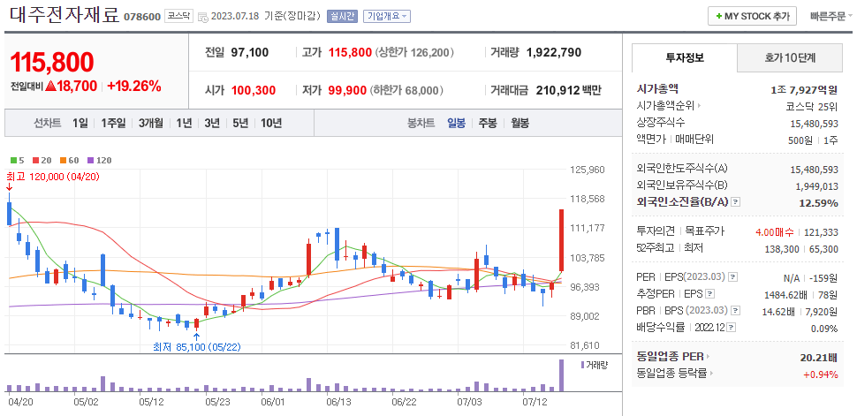Click the 실시간 badge
The image size is (857, 416).
click(x=342, y=17)
